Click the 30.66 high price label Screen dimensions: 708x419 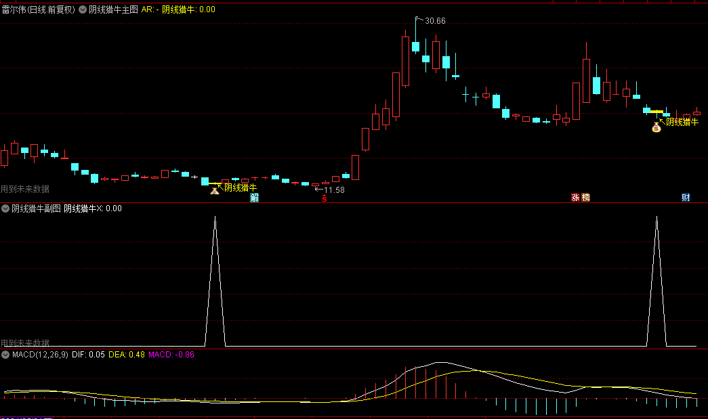click(435, 21)
